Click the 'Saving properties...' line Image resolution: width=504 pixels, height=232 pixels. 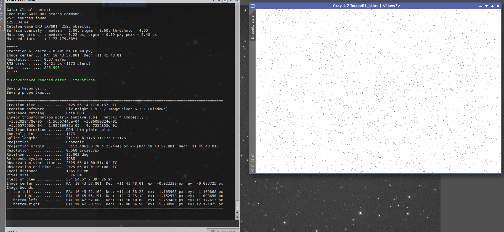click(28, 93)
